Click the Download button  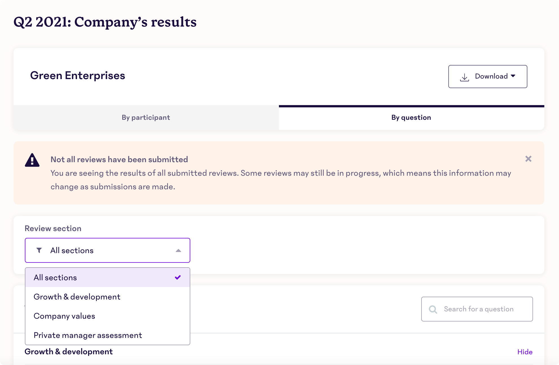(x=488, y=77)
